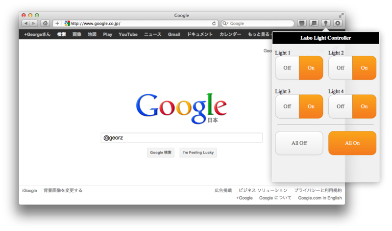Click the Light 1 label
The width and height of the screenshot is (392, 231).
pos(283,53)
